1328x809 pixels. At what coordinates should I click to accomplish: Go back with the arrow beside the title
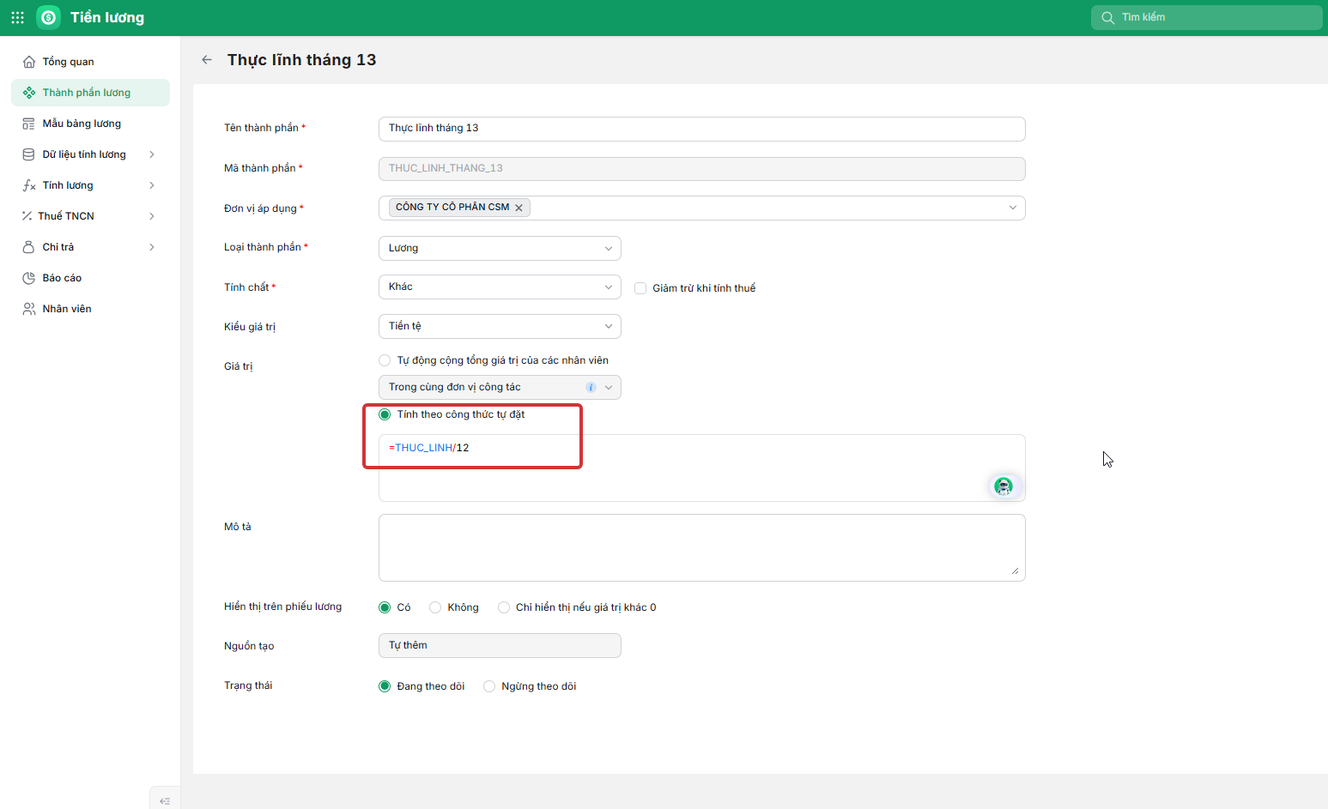pyautogui.click(x=207, y=59)
